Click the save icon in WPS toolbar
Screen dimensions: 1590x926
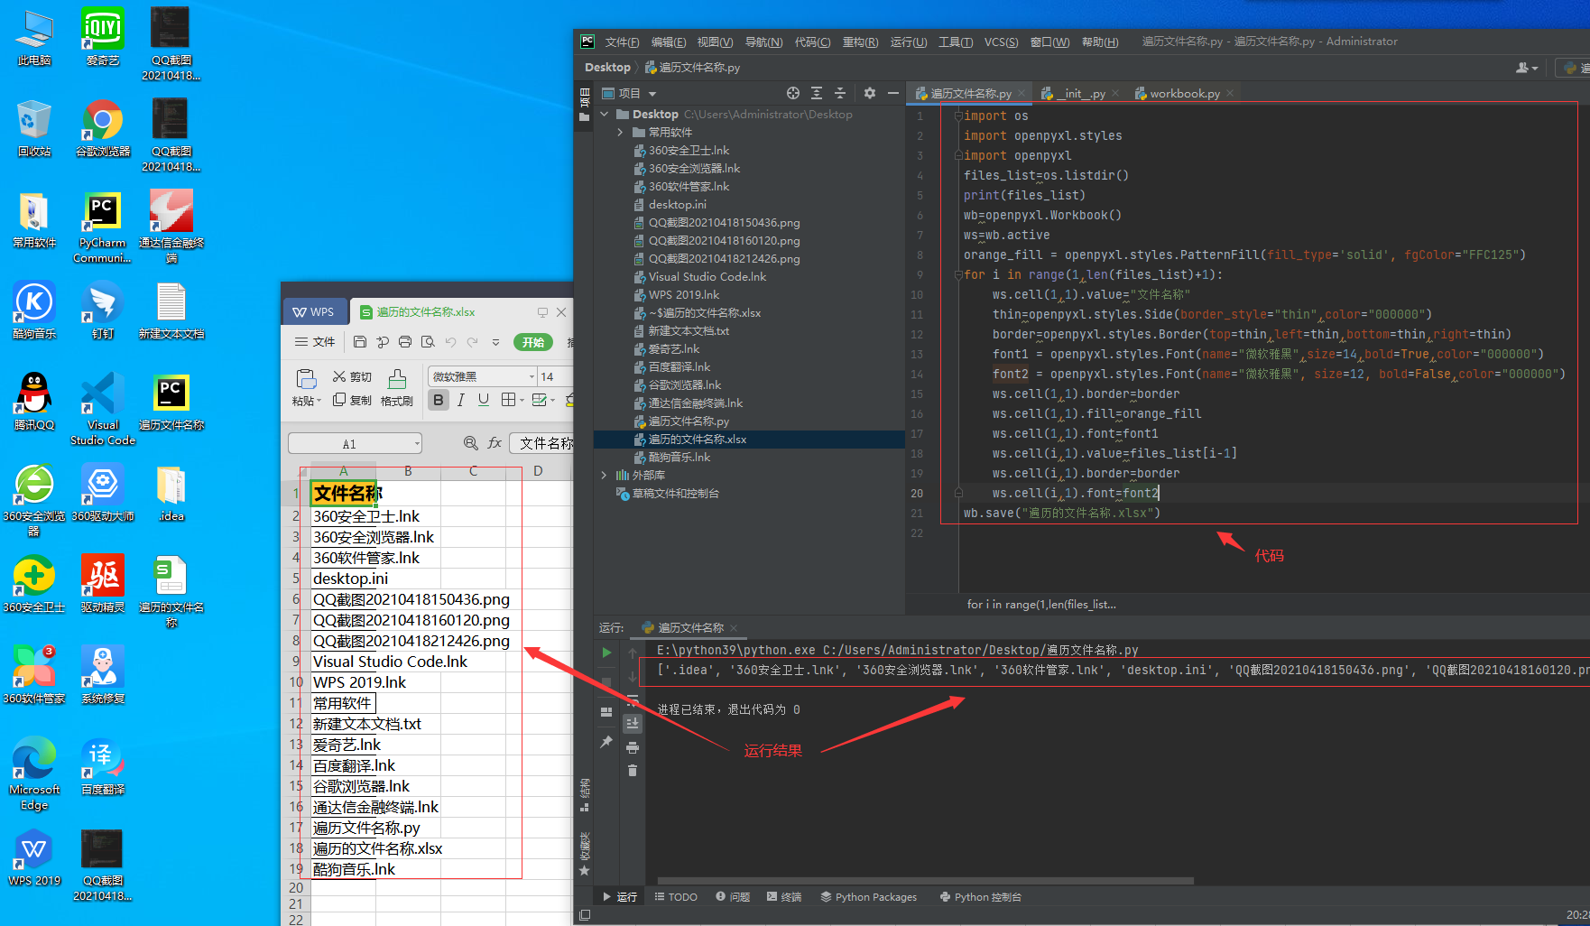[360, 342]
